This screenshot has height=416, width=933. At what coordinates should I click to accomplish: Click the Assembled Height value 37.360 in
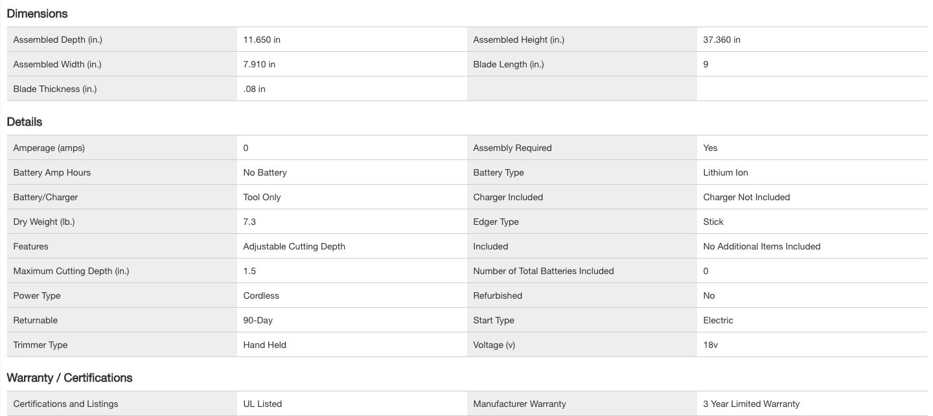point(722,40)
